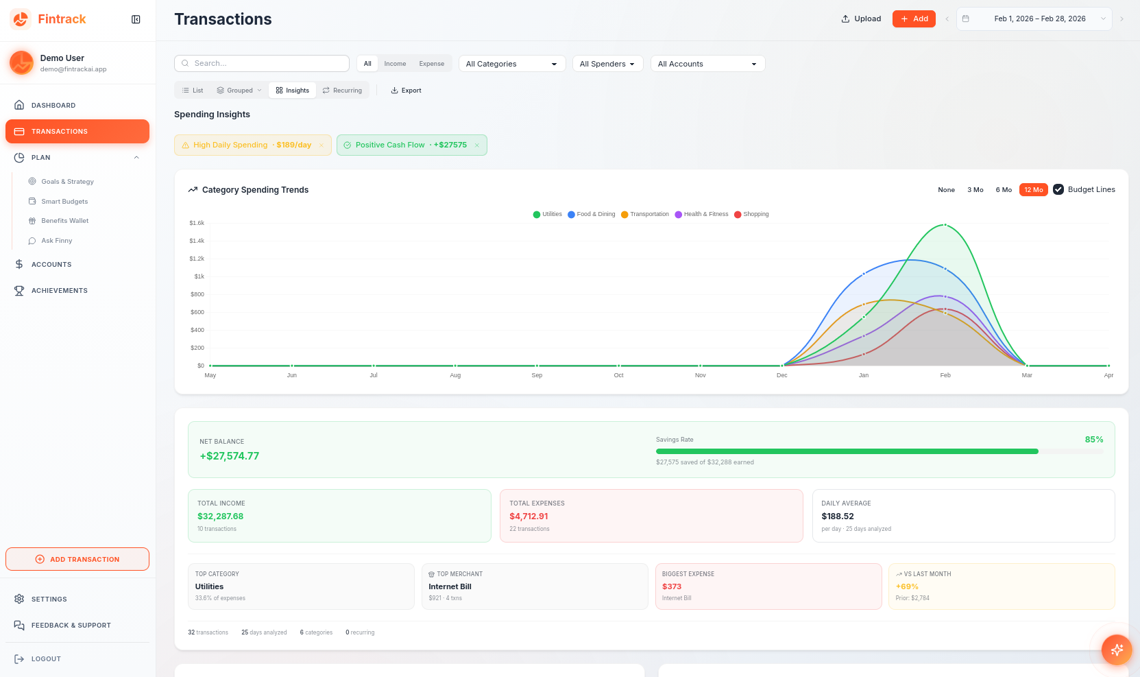Select the Benefits Wallet page
Viewport: 1140px width, 677px height.
tap(64, 221)
